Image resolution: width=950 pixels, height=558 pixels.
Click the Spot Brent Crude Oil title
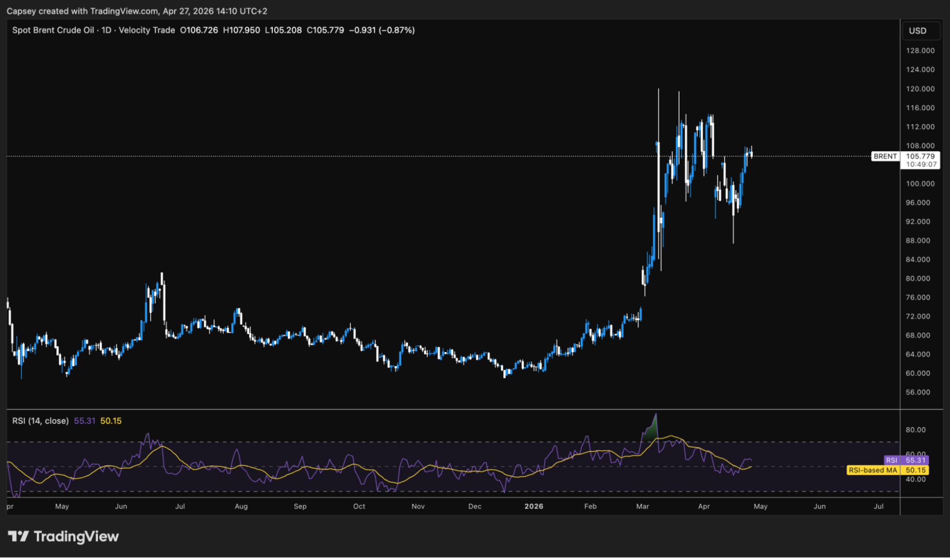click(53, 30)
